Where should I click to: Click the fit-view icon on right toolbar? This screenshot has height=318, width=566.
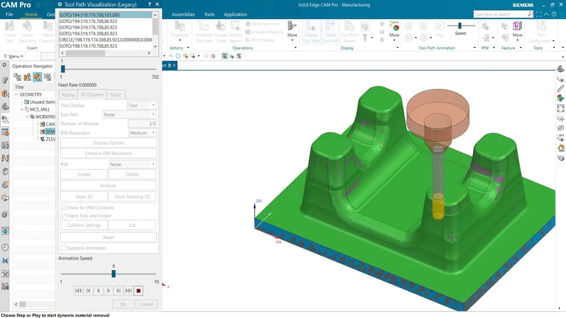click(x=561, y=109)
